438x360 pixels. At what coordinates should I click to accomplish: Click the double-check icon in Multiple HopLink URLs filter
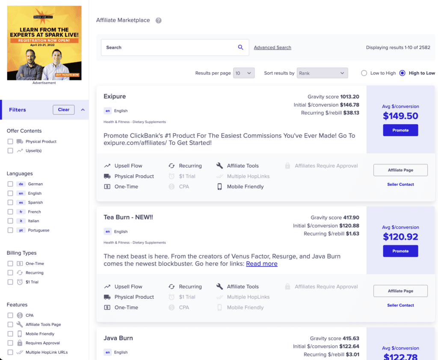pos(20,352)
